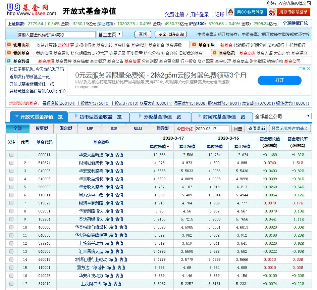The image size is (317, 290).
Task: Close the ad via the X icon
Action: click(308, 68)
